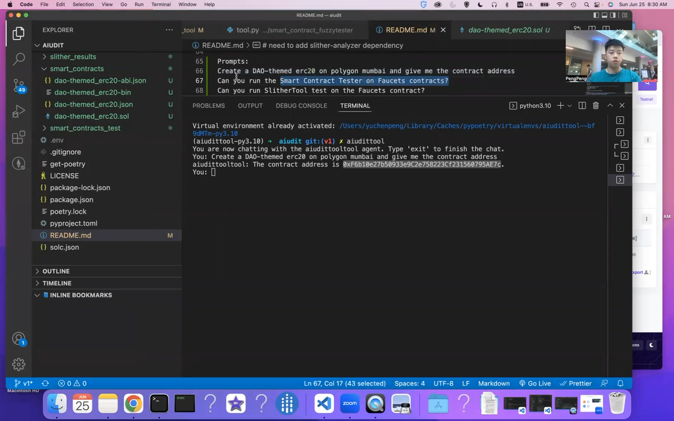Viewport: 674px width, 421px height.
Task: Toggle Do Not Disturb moon in menu bar
Action: click(480, 4)
